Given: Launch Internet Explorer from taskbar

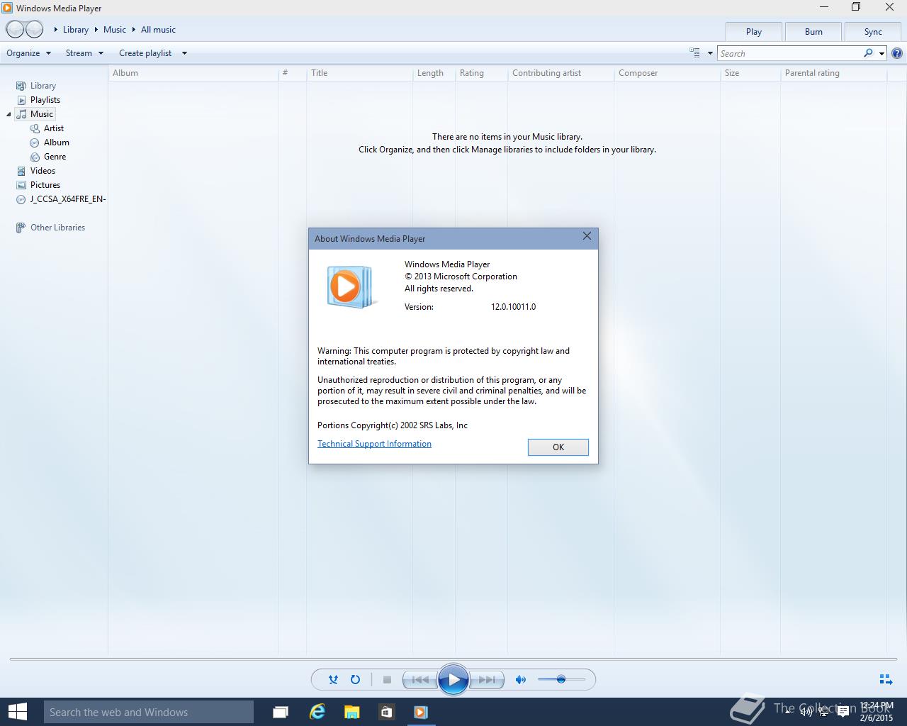Looking at the screenshot, I should coord(317,712).
